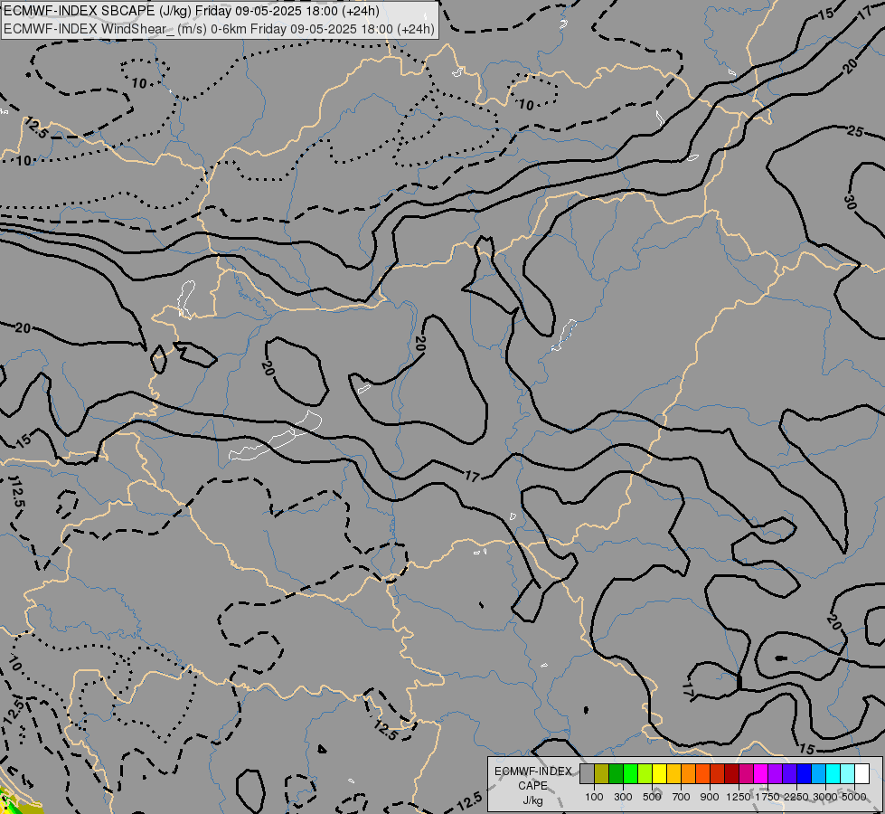The image size is (885, 814).
Task: Click the legend value '5000'
Action: point(854,797)
